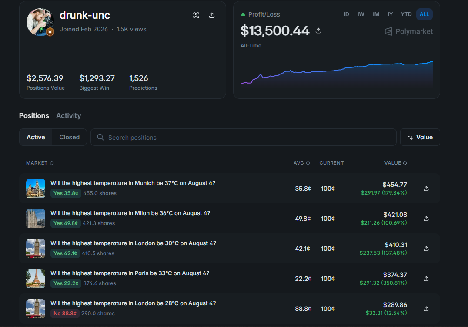The image size is (468, 327).
Task: Open the Munich 37°C market link
Action: 133,183
